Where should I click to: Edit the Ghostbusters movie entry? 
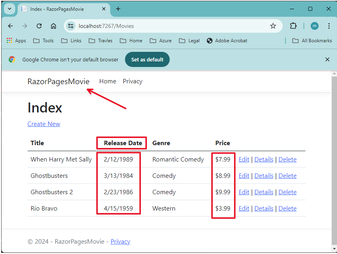pyautogui.click(x=244, y=175)
